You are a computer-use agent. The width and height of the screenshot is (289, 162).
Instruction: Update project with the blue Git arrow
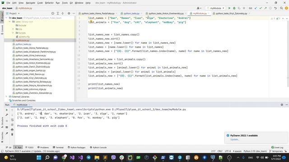point(256,8)
